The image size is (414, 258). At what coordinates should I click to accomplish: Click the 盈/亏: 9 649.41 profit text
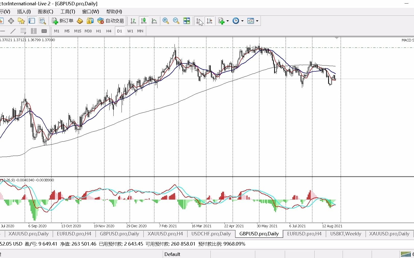[x=41, y=244]
